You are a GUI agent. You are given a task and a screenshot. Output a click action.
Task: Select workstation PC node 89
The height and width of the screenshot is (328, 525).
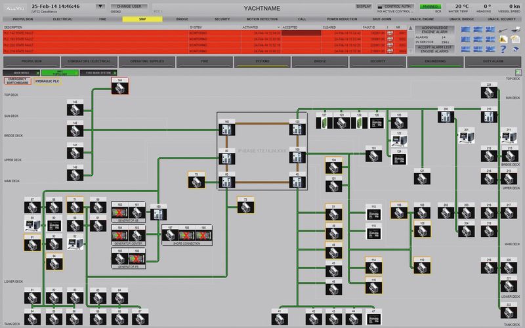coord(32,224)
